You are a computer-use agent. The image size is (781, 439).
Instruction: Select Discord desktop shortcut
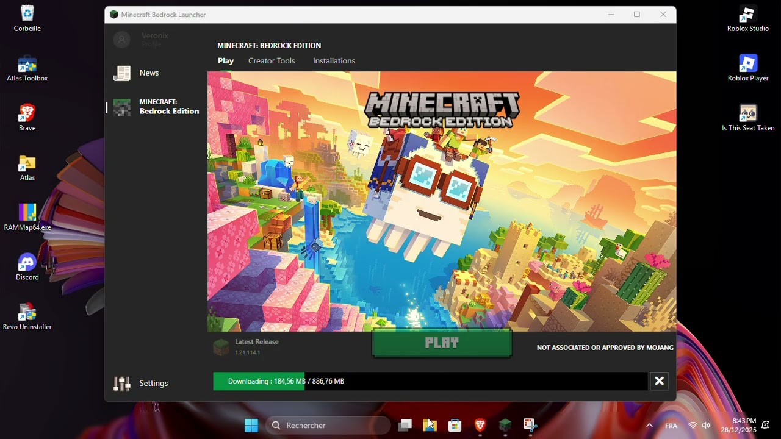tap(27, 267)
